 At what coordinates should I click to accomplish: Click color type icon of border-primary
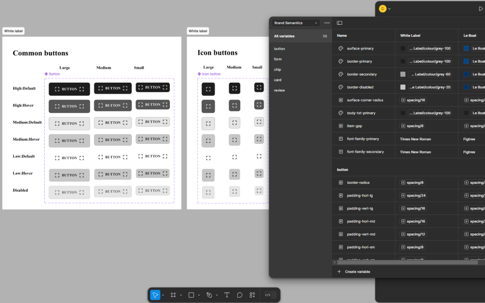pos(341,62)
